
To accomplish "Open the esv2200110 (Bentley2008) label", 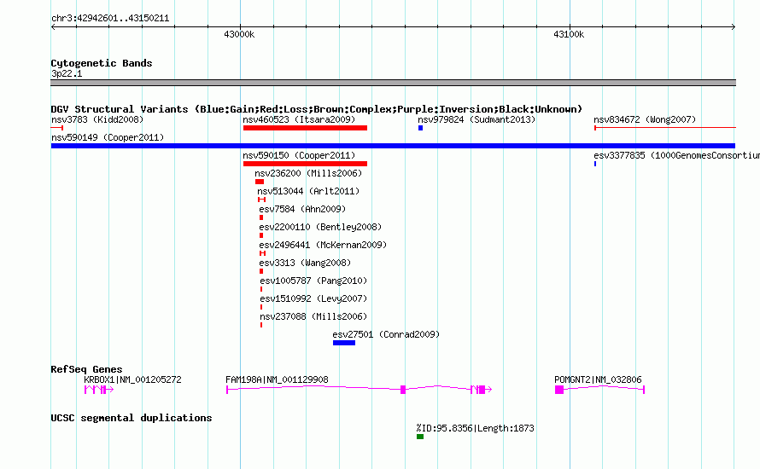I will click(x=320, y=227).
